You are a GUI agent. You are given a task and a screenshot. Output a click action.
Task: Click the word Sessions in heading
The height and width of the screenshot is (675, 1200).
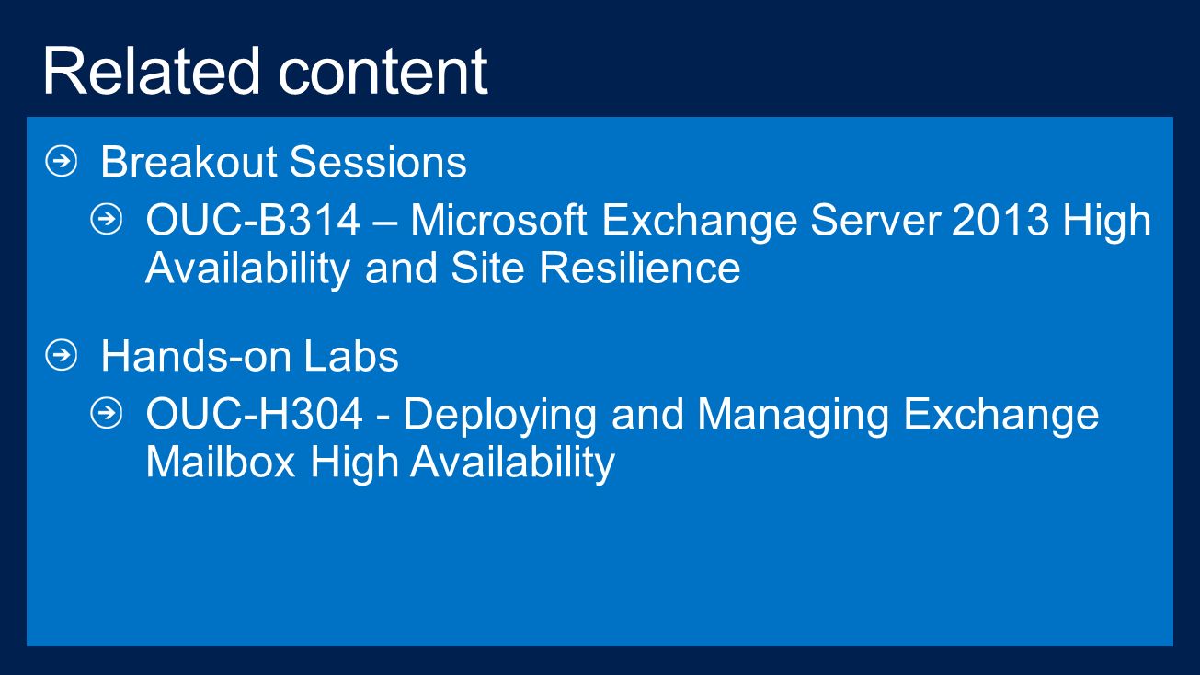(x=378, y=162)
